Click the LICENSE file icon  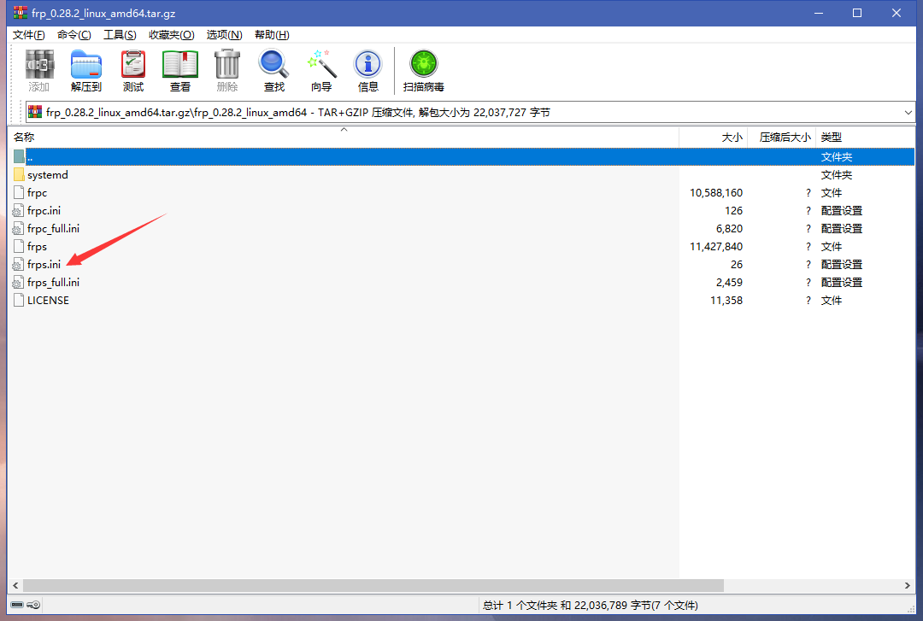click(19, 300)
